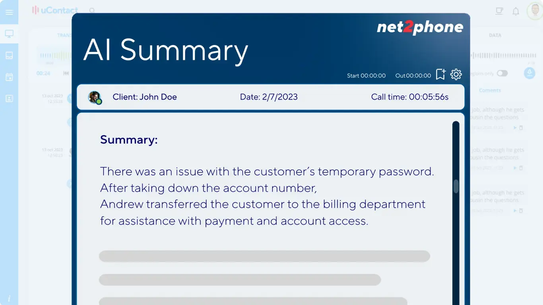Switch to the DATA tab
The height and width of the screenshot is (305, 543).
pos(495,35)
